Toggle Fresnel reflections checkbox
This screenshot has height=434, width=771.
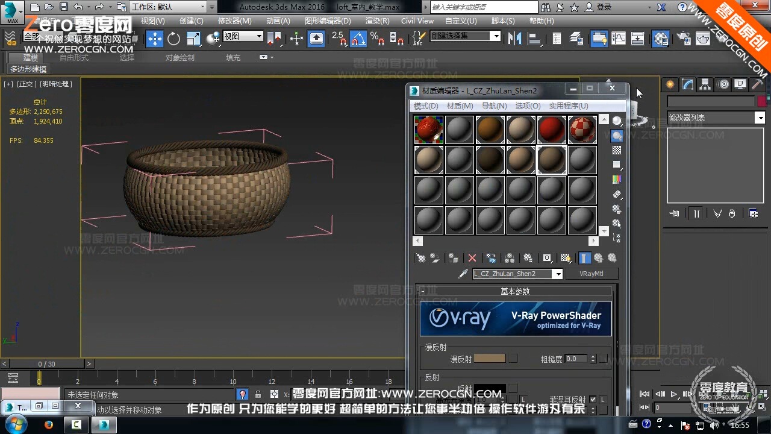[593, 399]
